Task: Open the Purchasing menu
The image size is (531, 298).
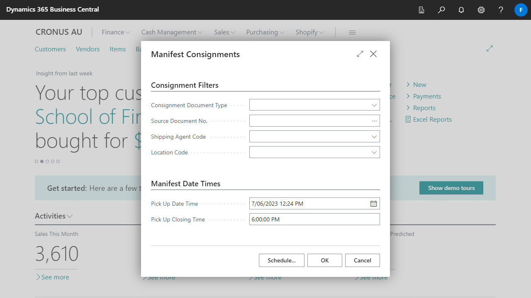Action: (265, 32)
